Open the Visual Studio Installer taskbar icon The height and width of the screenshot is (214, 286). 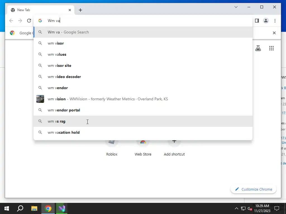click(x=62, y=208)
